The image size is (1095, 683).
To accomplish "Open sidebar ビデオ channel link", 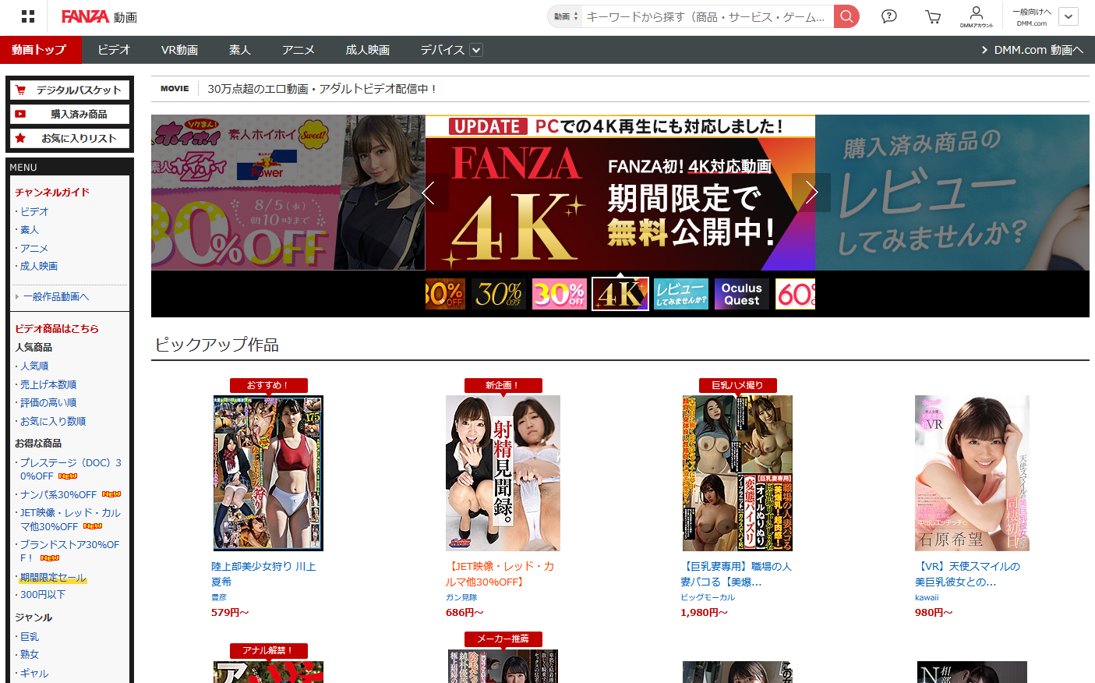I will (x=34, y=211).
